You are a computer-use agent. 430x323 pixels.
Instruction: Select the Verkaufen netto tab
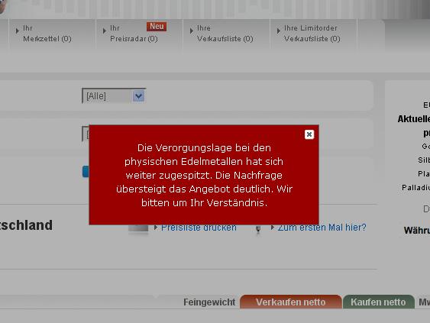pyautogui.click(x=291, y=302)
